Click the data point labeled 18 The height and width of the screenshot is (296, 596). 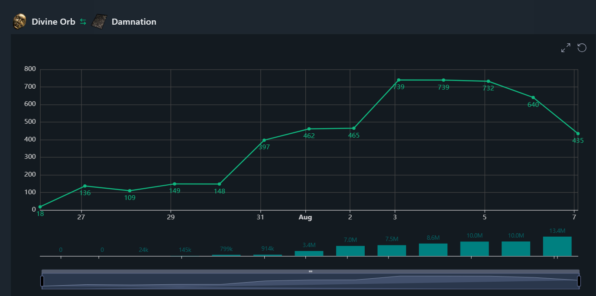[40, 207]
